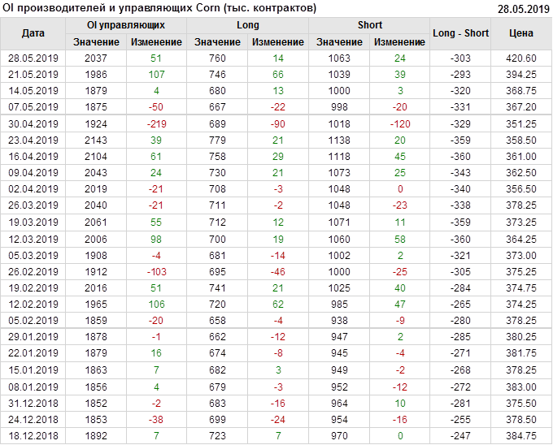Click the 18.12.2018 date row
The image size is (553, 445).
[33, 436]
